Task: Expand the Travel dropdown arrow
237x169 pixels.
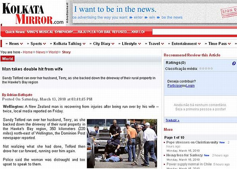Action: pos(163,44)
